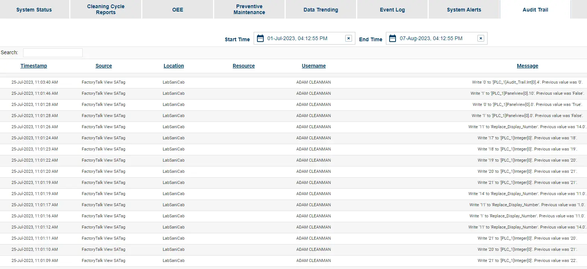Select timestamp 25-Jul-2023, 11:03:40 AM
Image resolution: width=587 pixels, height=269 pixels.
coord(35,82)
